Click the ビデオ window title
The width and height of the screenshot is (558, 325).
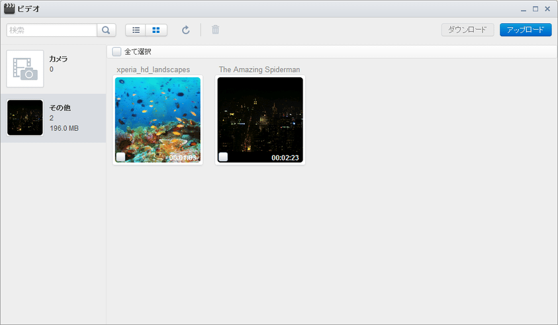tap(28, 9)
